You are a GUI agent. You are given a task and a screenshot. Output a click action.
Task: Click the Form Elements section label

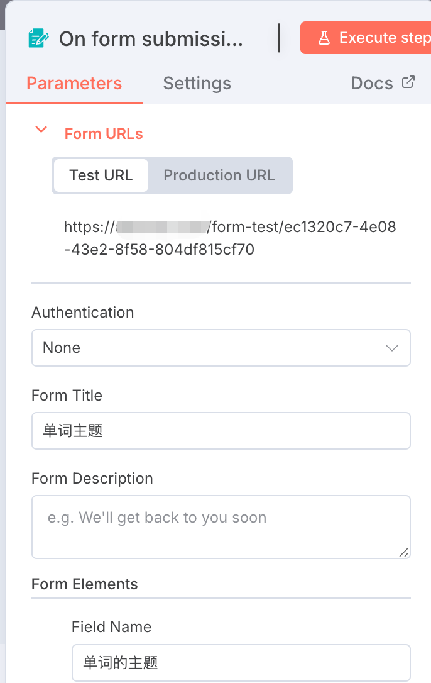pos(85,584)
